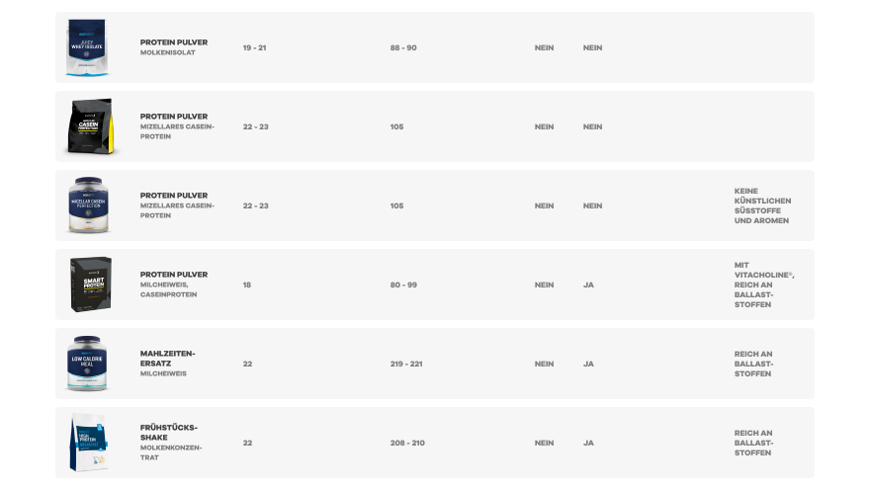The height and width of the screenshot is (489, 870).
Task: Open the Smart Protein box image
Action: [x=90, y=285]
